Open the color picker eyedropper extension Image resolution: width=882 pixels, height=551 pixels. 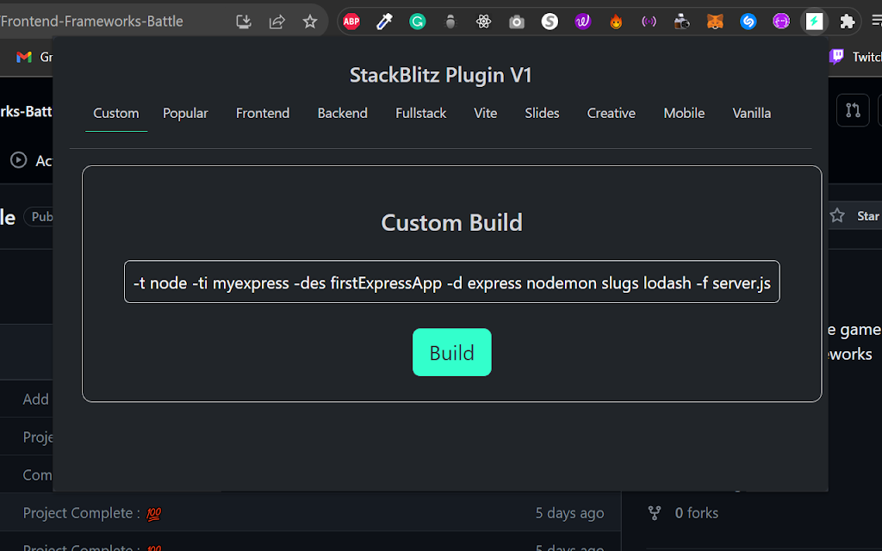[x=384, y=22]
